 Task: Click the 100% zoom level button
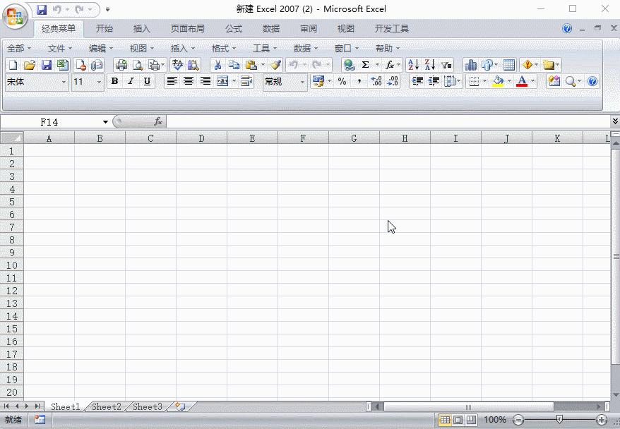coord(494,420)
